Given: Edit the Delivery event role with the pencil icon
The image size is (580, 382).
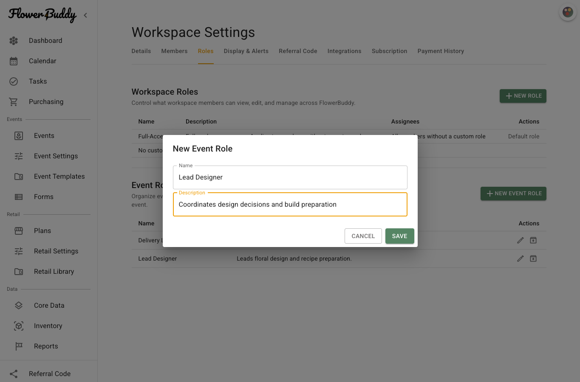Looking at the screenshot, I should point(521,240).
